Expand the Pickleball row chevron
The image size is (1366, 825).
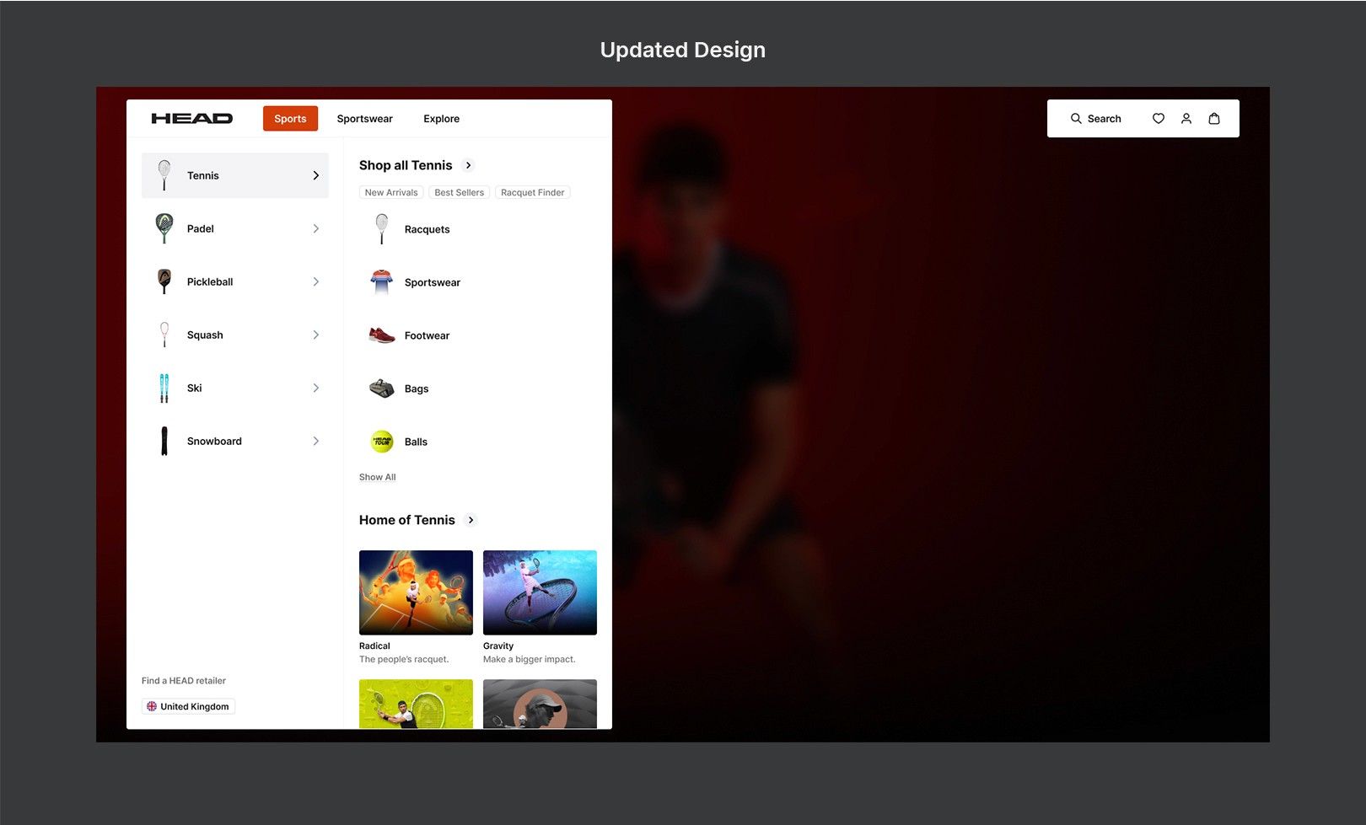click(x=316, y=281)
